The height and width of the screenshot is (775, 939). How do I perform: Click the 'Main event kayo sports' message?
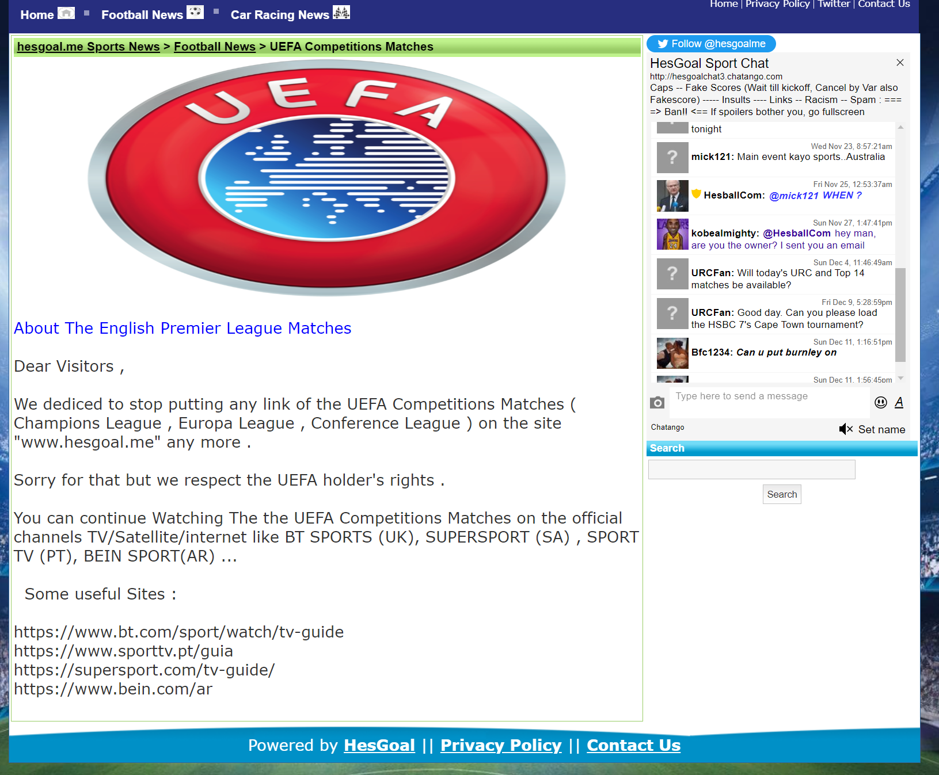click(811, 156)
